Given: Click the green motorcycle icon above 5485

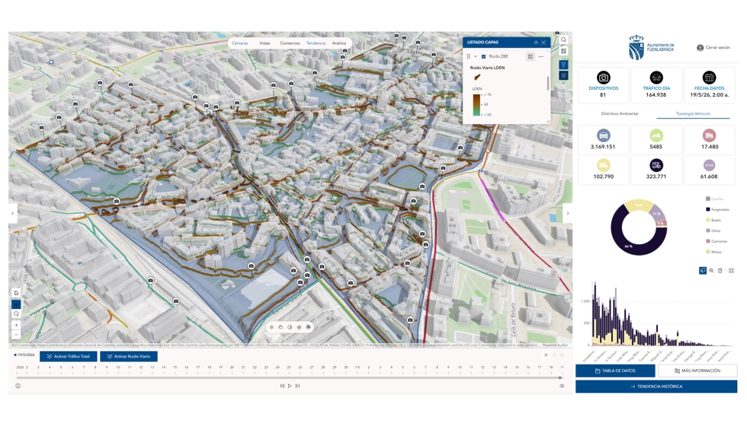Looking at the screenshot, I should tap(656, 135).
